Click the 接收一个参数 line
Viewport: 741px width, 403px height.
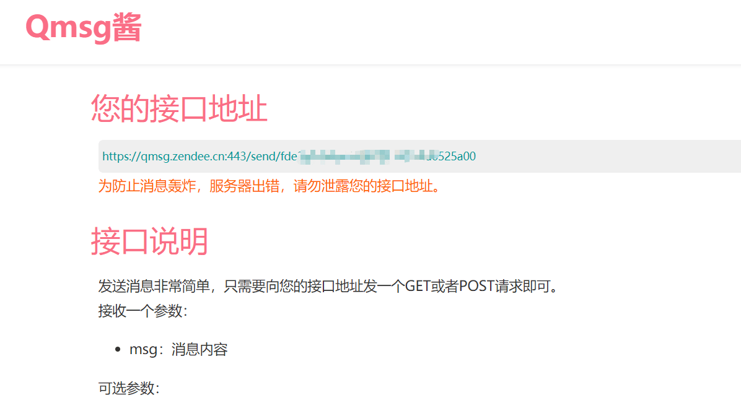click(x=143, y=311)
